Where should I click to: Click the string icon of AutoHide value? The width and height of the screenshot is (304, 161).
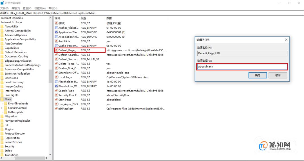(x=56, y=41)
